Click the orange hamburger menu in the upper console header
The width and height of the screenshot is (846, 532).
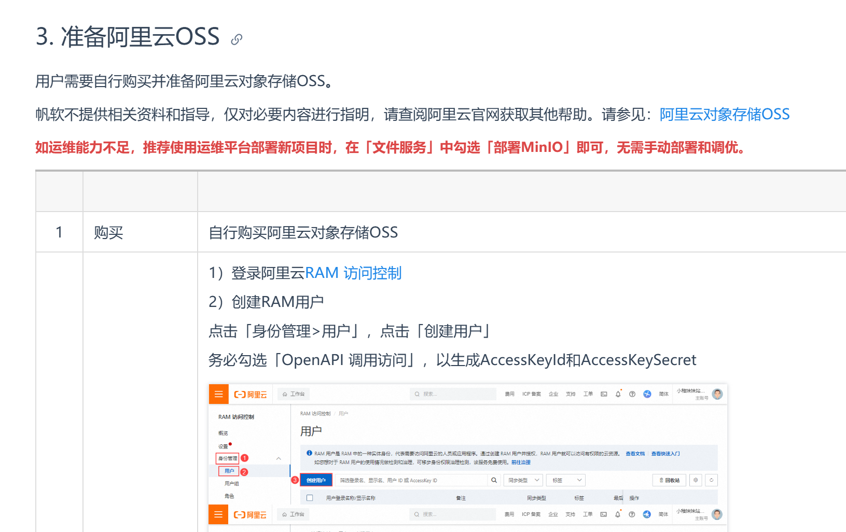[x=218, y=394]
